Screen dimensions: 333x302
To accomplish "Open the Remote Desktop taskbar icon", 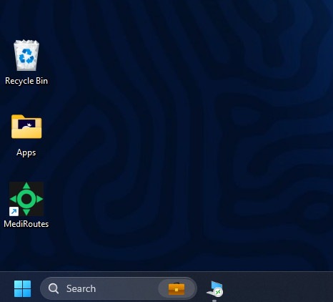I will tap(215, 288).
